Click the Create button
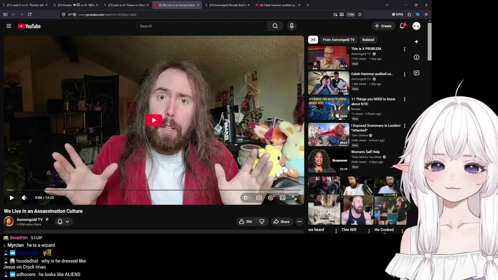The width and height of the screenshot is (498, 280). (x=383, y=26)
